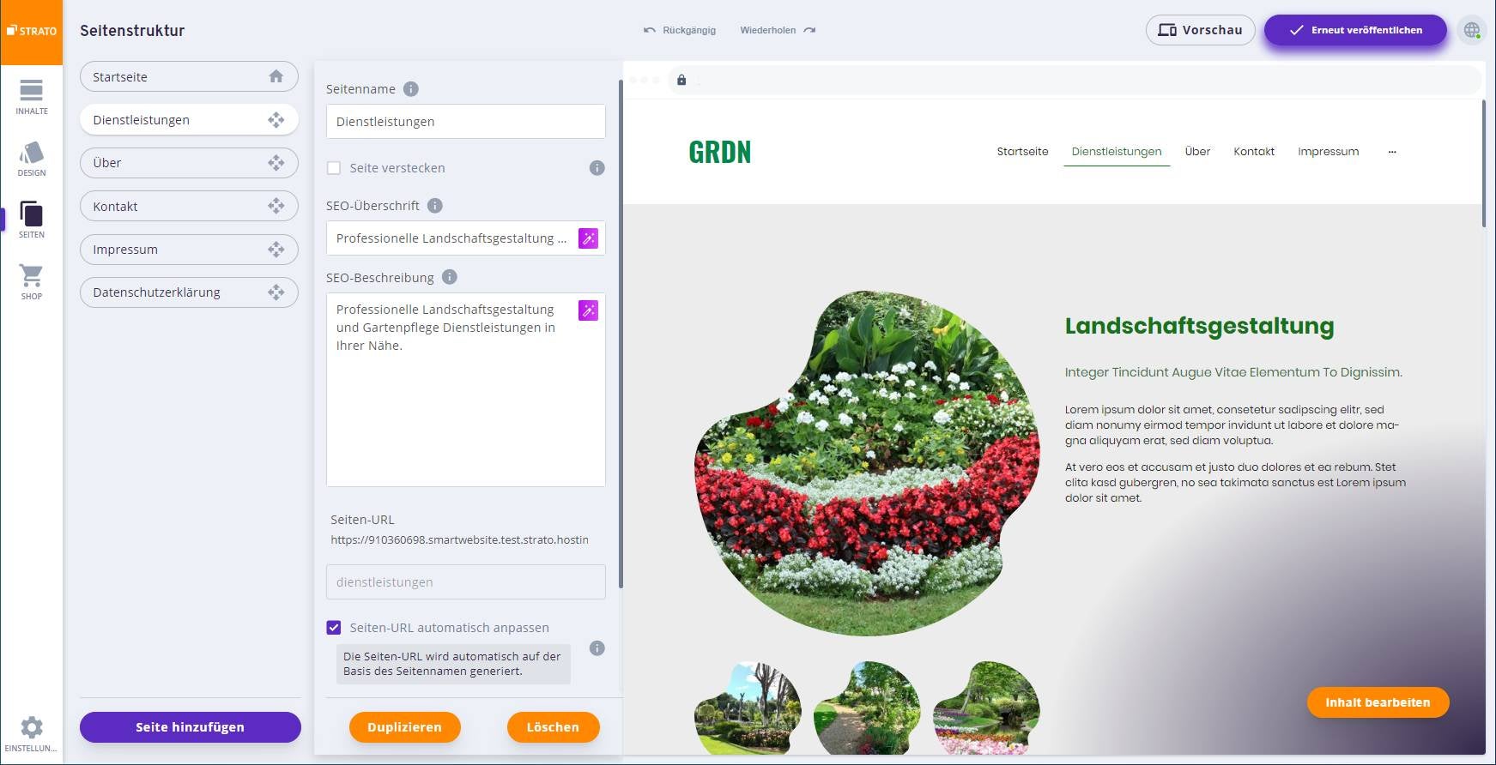
Task: Focus the Seitenname input field
Action: 466,122
